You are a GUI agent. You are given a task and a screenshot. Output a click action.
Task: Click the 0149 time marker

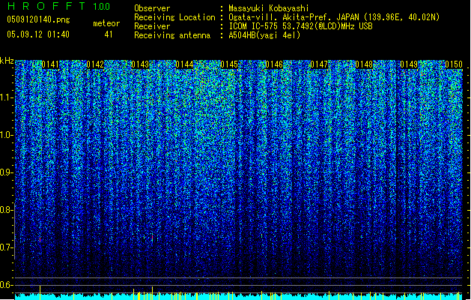point(409,64)
